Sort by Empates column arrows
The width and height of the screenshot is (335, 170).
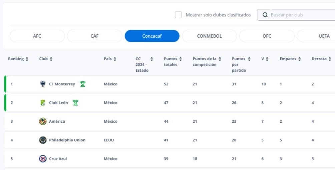pyautogui.click(x=300, y=59)
